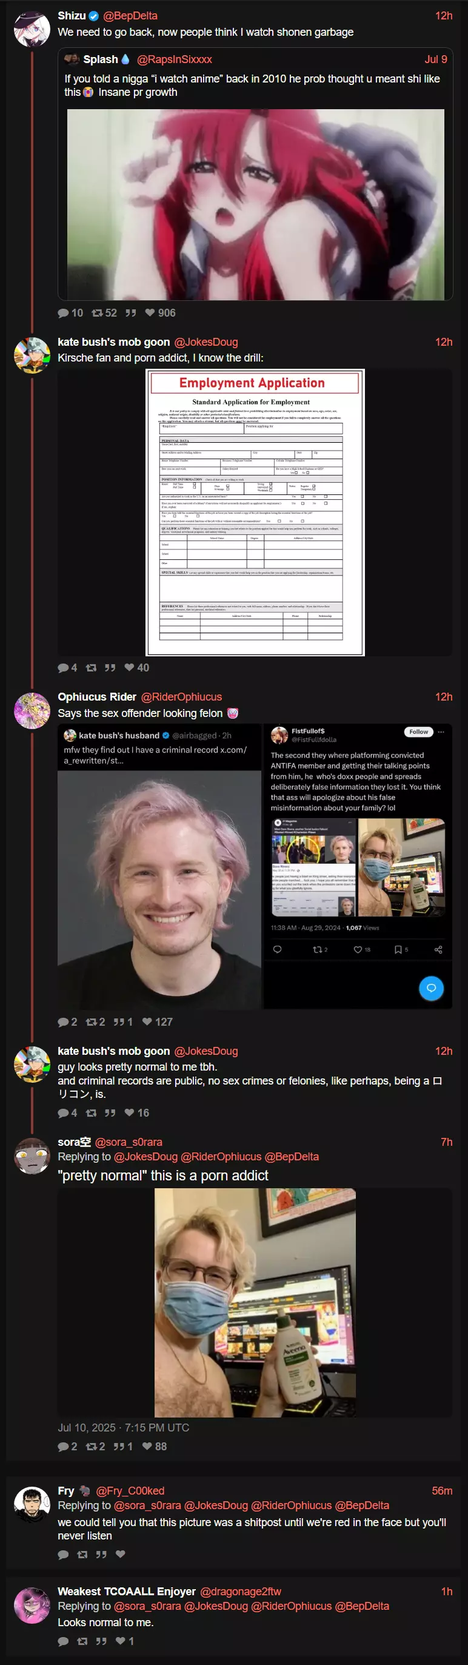The height and width of the screenshot is (1665, 468).
Task: Open @BepDelta profile handle link
Action: 130,16
